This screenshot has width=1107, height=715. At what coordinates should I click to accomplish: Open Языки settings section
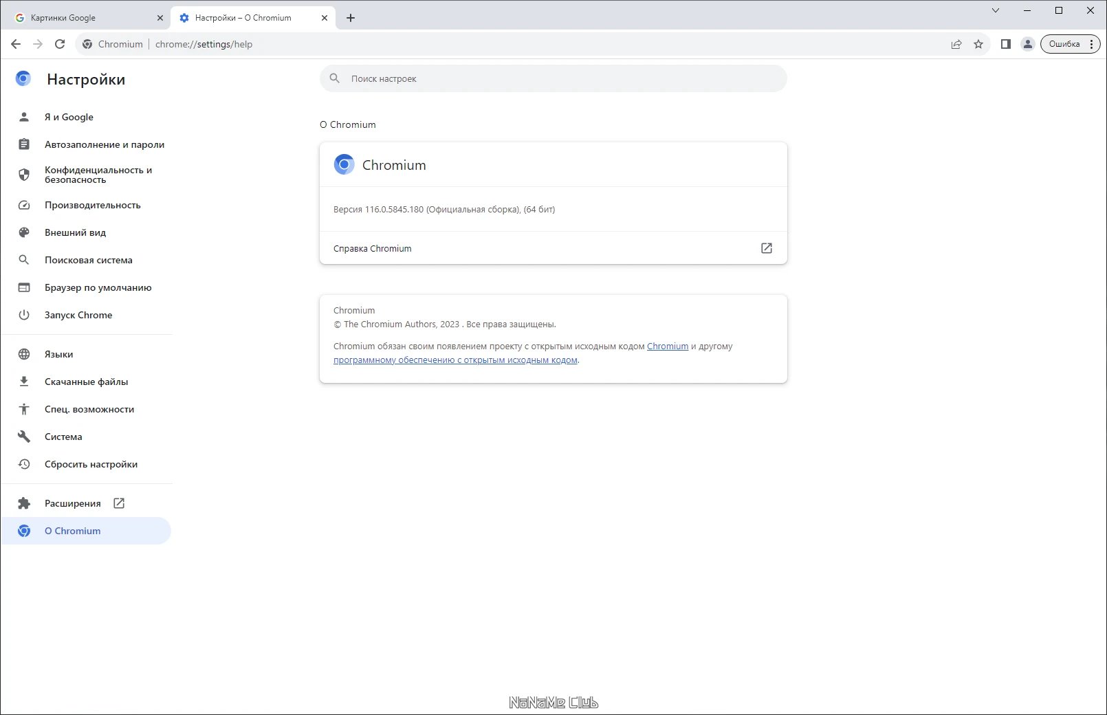coord(86,354)
